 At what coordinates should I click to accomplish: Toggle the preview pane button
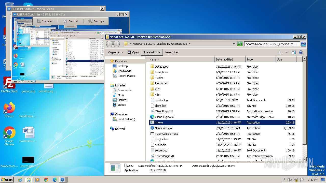tap(293, 52)
